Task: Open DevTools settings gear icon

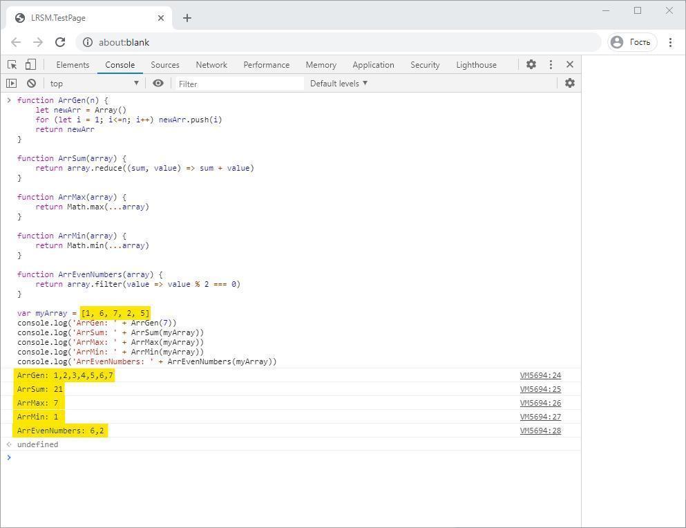Action: (531, 64)
